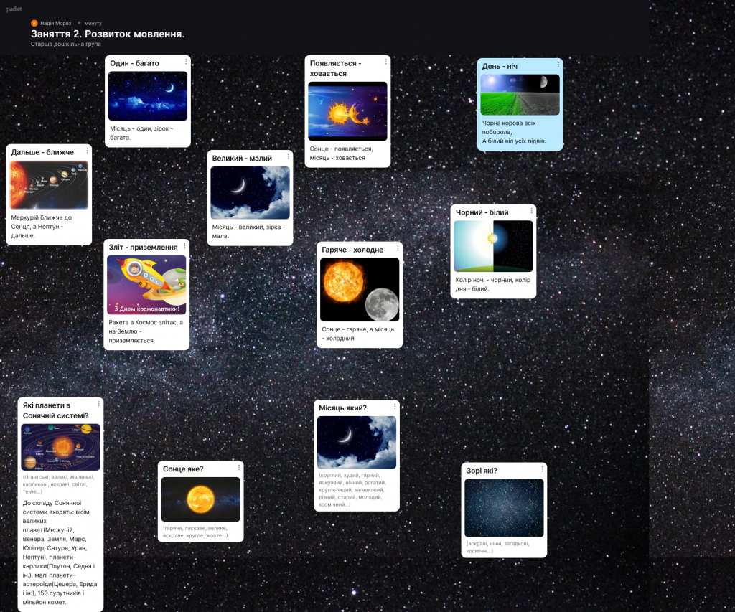Open three-dot menu on 'Гаряче - холодне' card
The width and height of the screenshot is (735, 612).
pyautogui.click(x=397, y=248)
